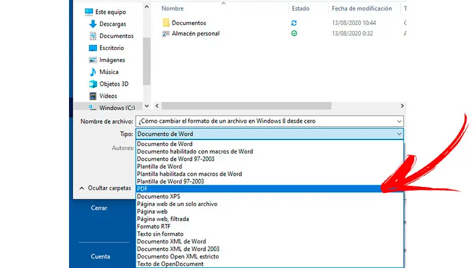Click the sidebar scroll down arrow

tap(146, 106)
